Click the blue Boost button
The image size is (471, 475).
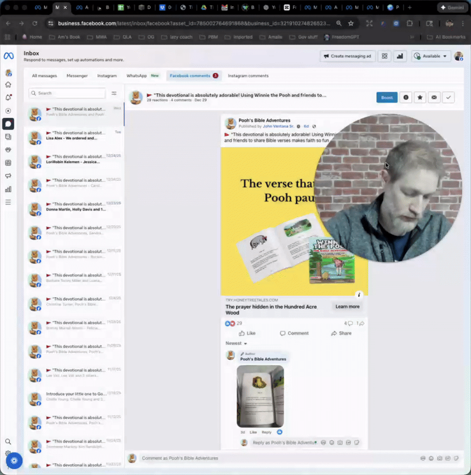click(387, 97)
